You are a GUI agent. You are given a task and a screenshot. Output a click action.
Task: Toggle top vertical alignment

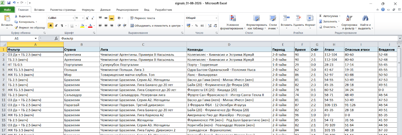pos(100,18)
